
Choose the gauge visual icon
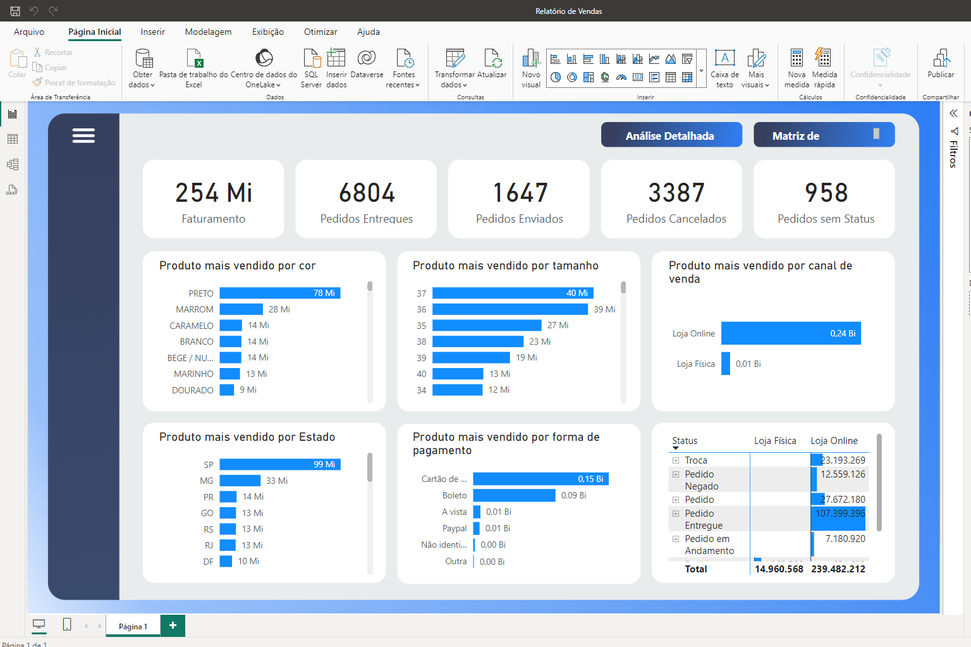pyautogui.click(x=621, y=77)
